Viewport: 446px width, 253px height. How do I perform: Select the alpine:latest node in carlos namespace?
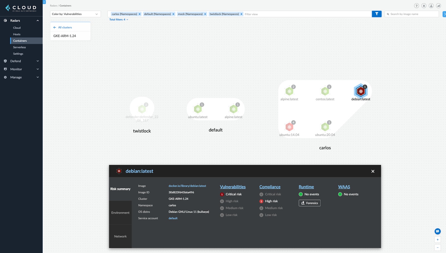tap(289, 91)
